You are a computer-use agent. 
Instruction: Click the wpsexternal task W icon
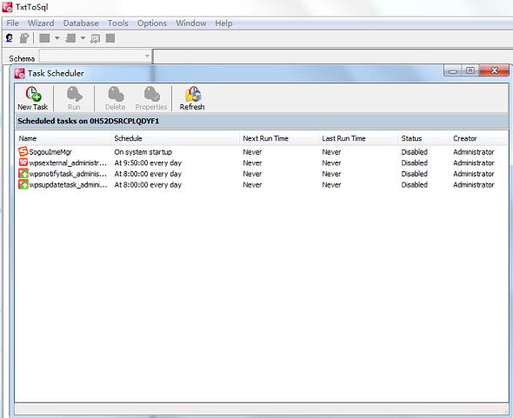(23, 163)
